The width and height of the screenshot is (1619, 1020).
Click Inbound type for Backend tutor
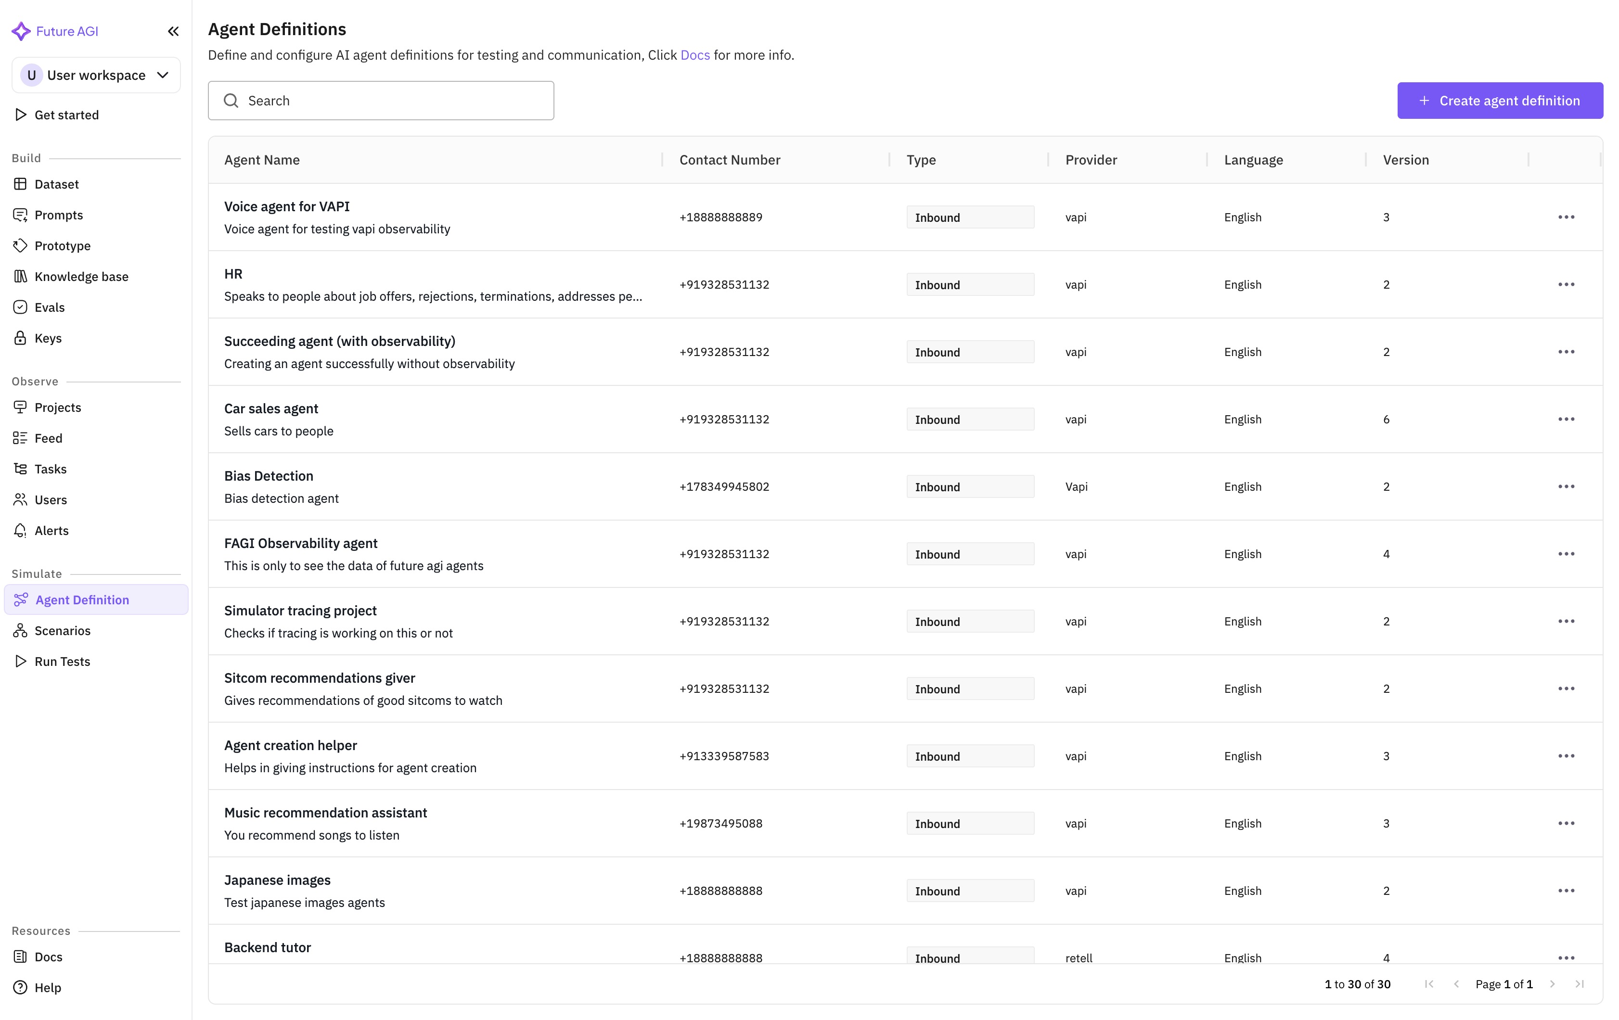(x=970, y=957)
